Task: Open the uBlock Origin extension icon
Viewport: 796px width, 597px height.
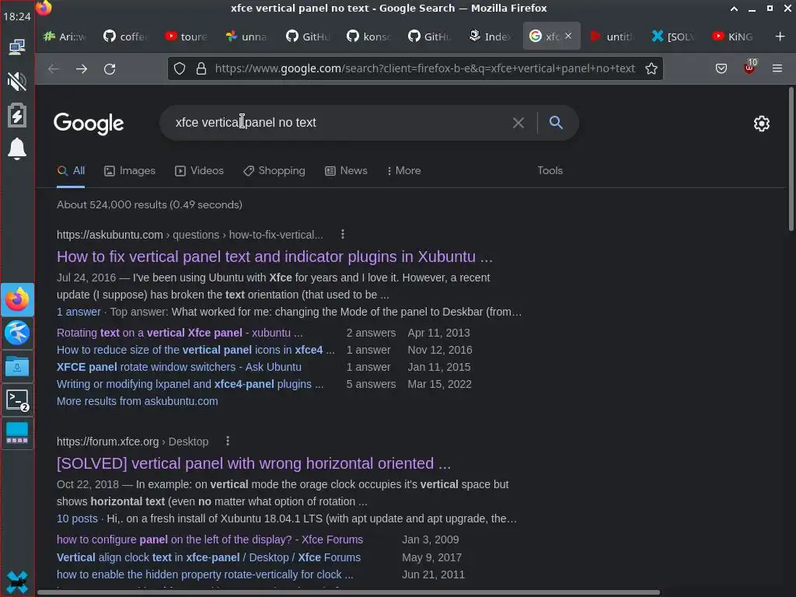Action: point(749,68)
